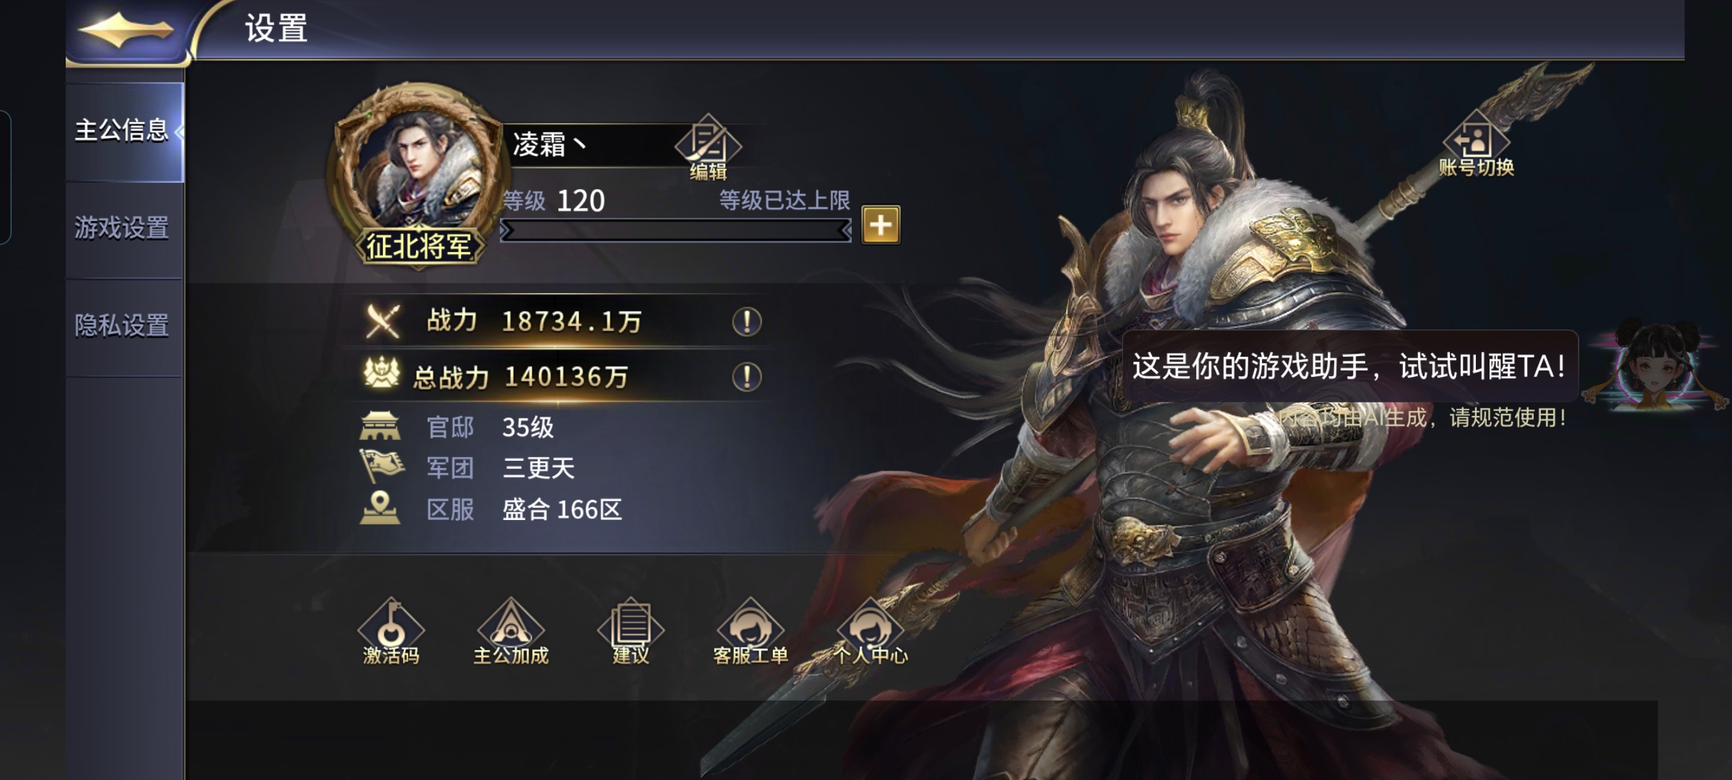Click the yellow plus button beside level bar

coord(881,226)
